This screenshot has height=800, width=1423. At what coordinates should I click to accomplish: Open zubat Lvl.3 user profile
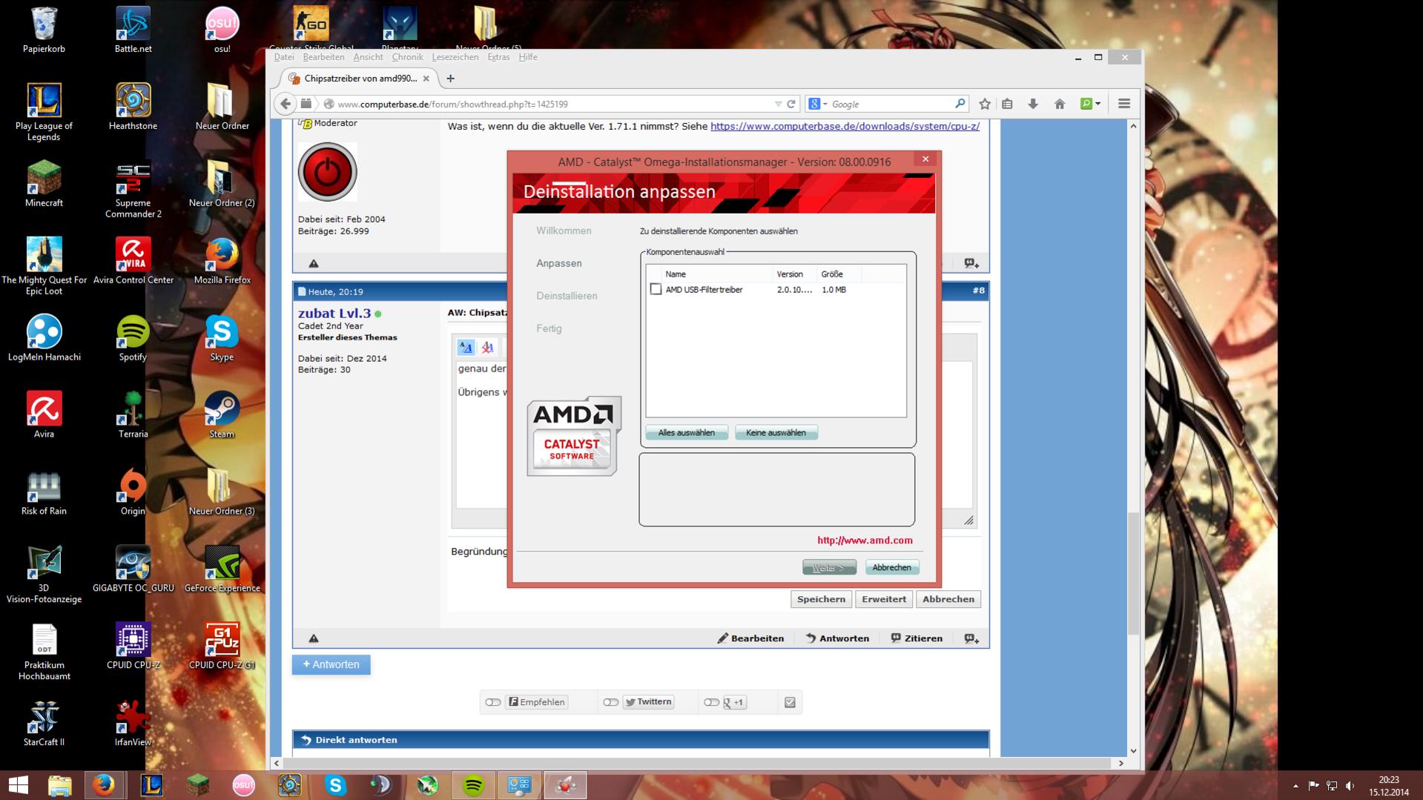coord(334,313)
